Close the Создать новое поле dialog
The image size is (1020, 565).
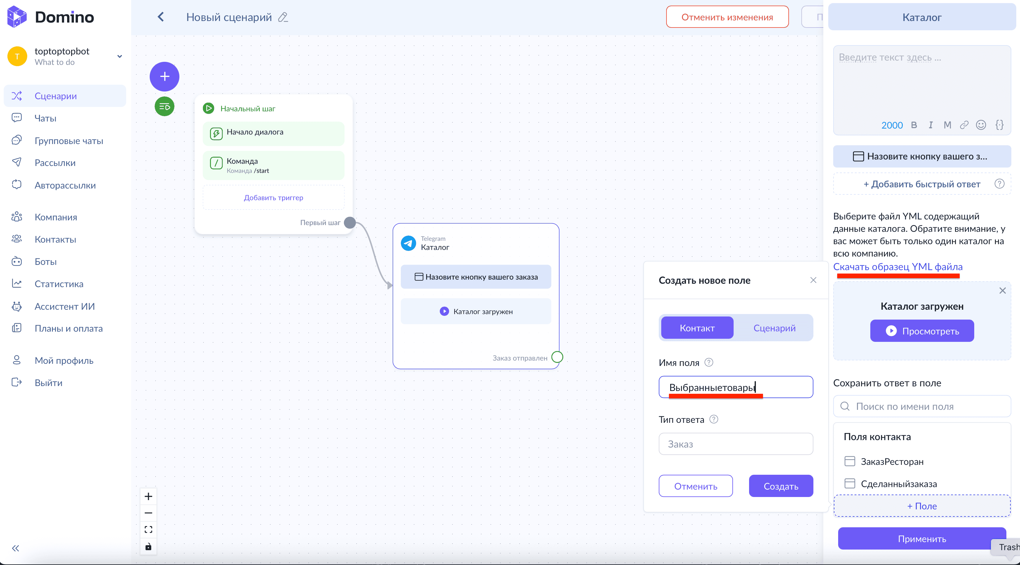(813, 280)
